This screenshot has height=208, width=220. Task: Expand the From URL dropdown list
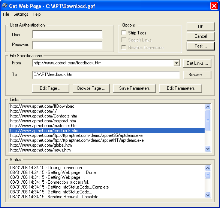(177, 63)
